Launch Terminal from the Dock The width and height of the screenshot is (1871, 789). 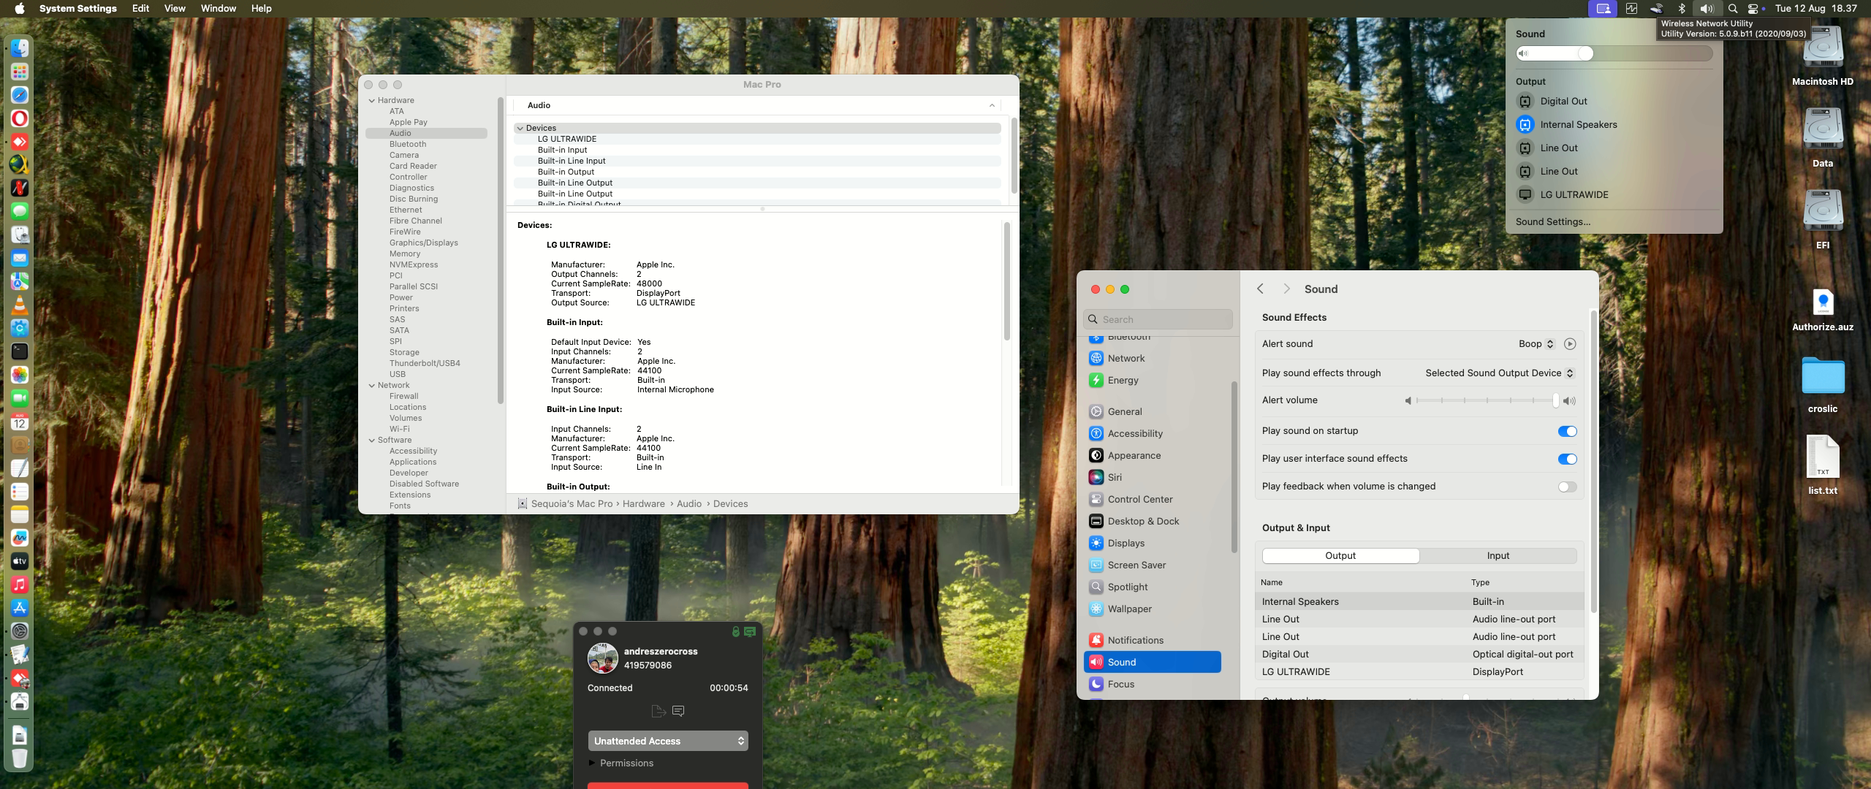click(x=20, y=351)
